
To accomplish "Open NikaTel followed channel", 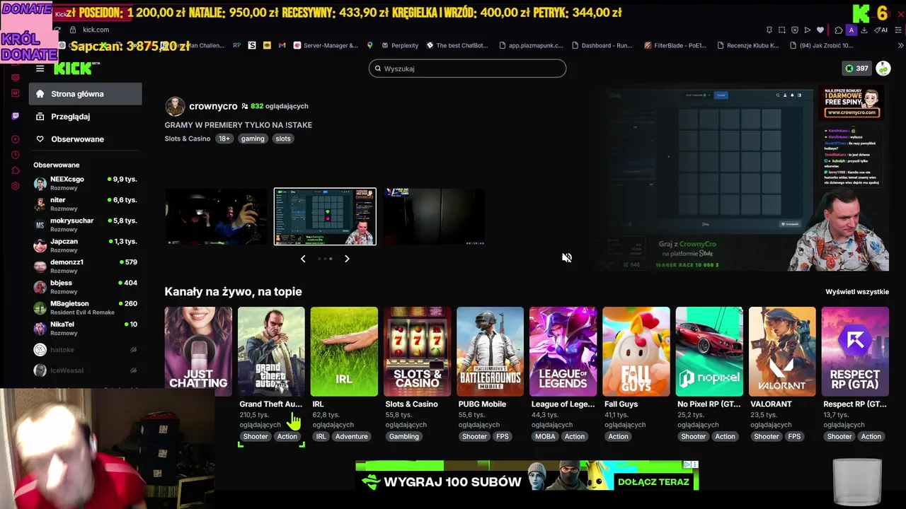I will (85, 328).
